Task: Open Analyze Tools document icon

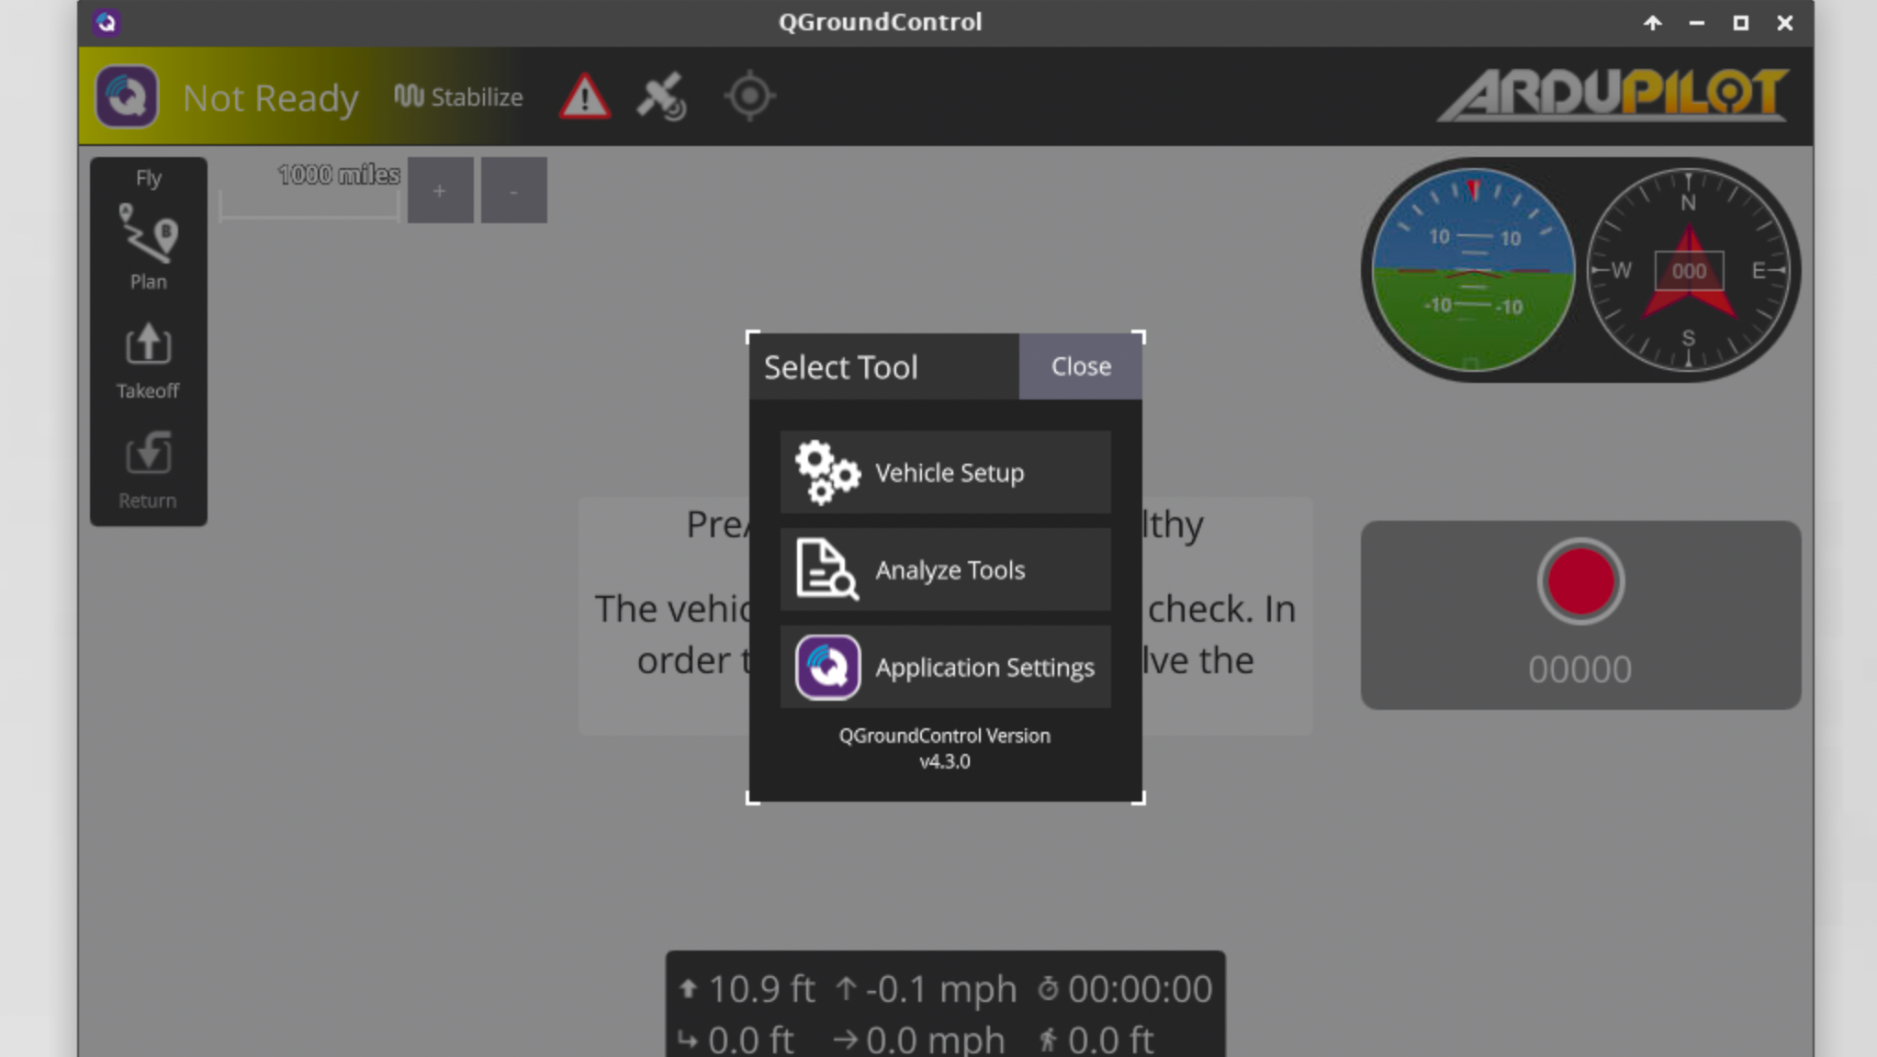Action: coord(945,569)
